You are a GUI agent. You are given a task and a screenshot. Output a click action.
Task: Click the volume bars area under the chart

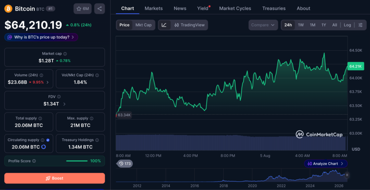click(232, 142)
